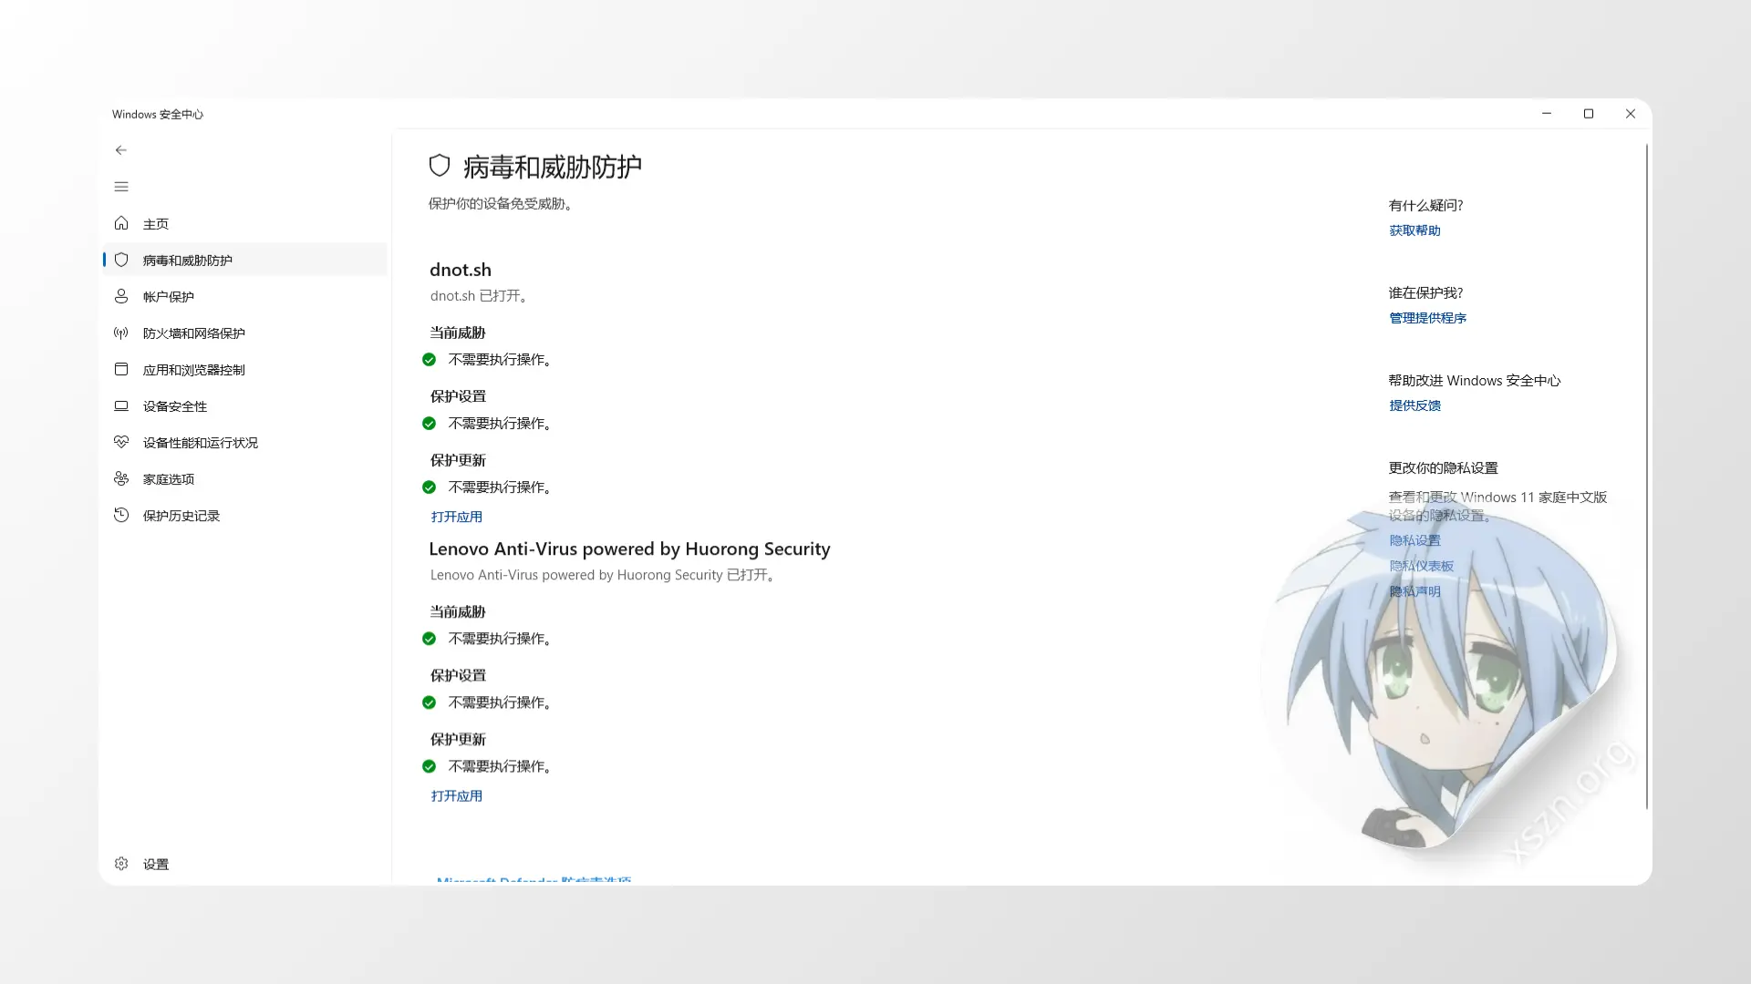
Task: Open 家庭选项 in the sidebar
Action: (x=245, y=478)
